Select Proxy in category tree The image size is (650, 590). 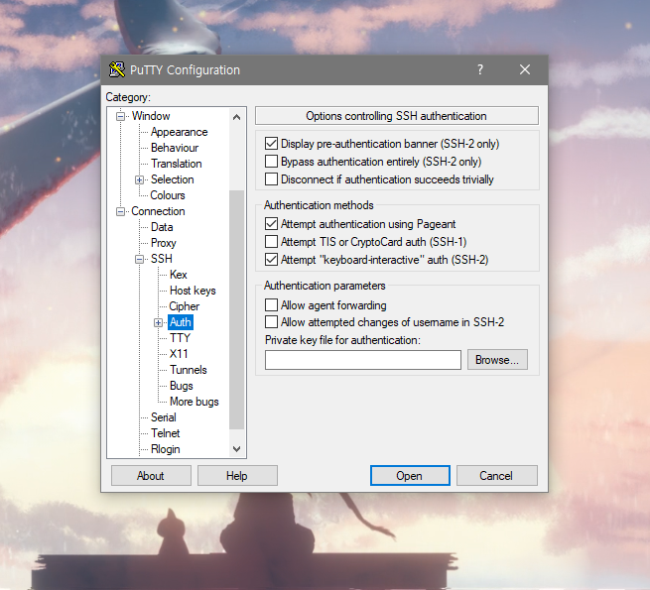164,243
